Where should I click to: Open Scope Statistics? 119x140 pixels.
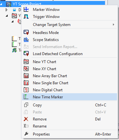pos(70,40)
